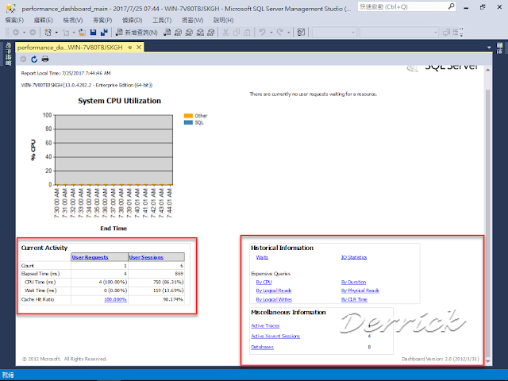Click the report vertical scrollbar
This screenshot has height=381, width=508.
coord(488,222)
